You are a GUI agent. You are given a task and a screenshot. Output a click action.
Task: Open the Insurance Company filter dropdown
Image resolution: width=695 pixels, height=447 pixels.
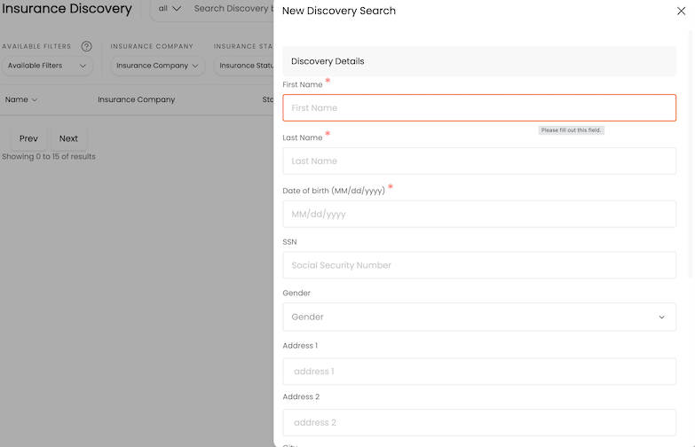pyautogui.click(x=157, y=66)
